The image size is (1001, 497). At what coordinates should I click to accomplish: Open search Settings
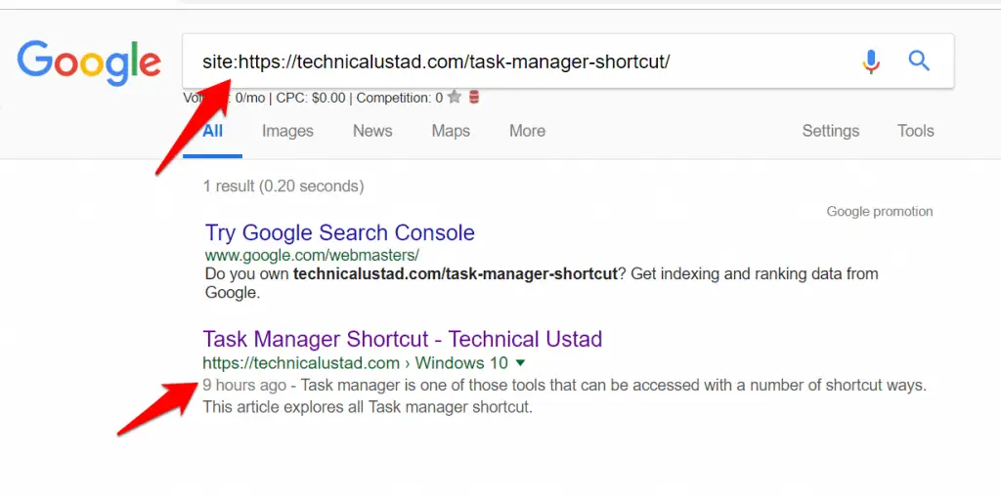point(831,131)
